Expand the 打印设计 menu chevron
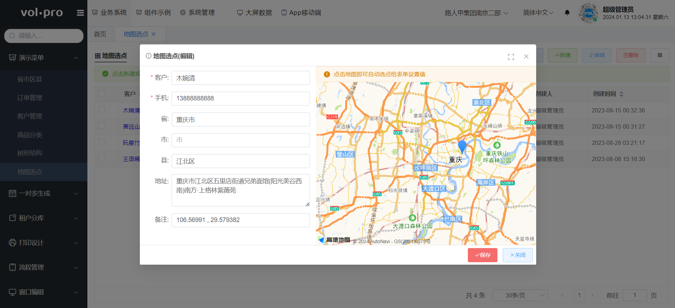 [76, 243]
